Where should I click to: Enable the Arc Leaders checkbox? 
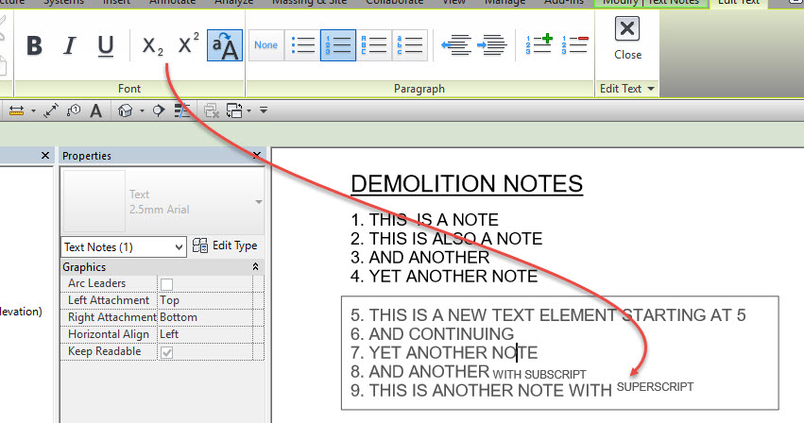pyautogui.click(x=166, y=284)
